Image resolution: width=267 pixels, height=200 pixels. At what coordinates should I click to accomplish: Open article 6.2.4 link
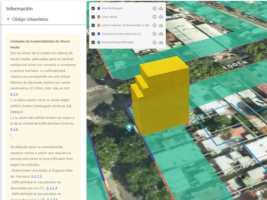pos(14,94)
